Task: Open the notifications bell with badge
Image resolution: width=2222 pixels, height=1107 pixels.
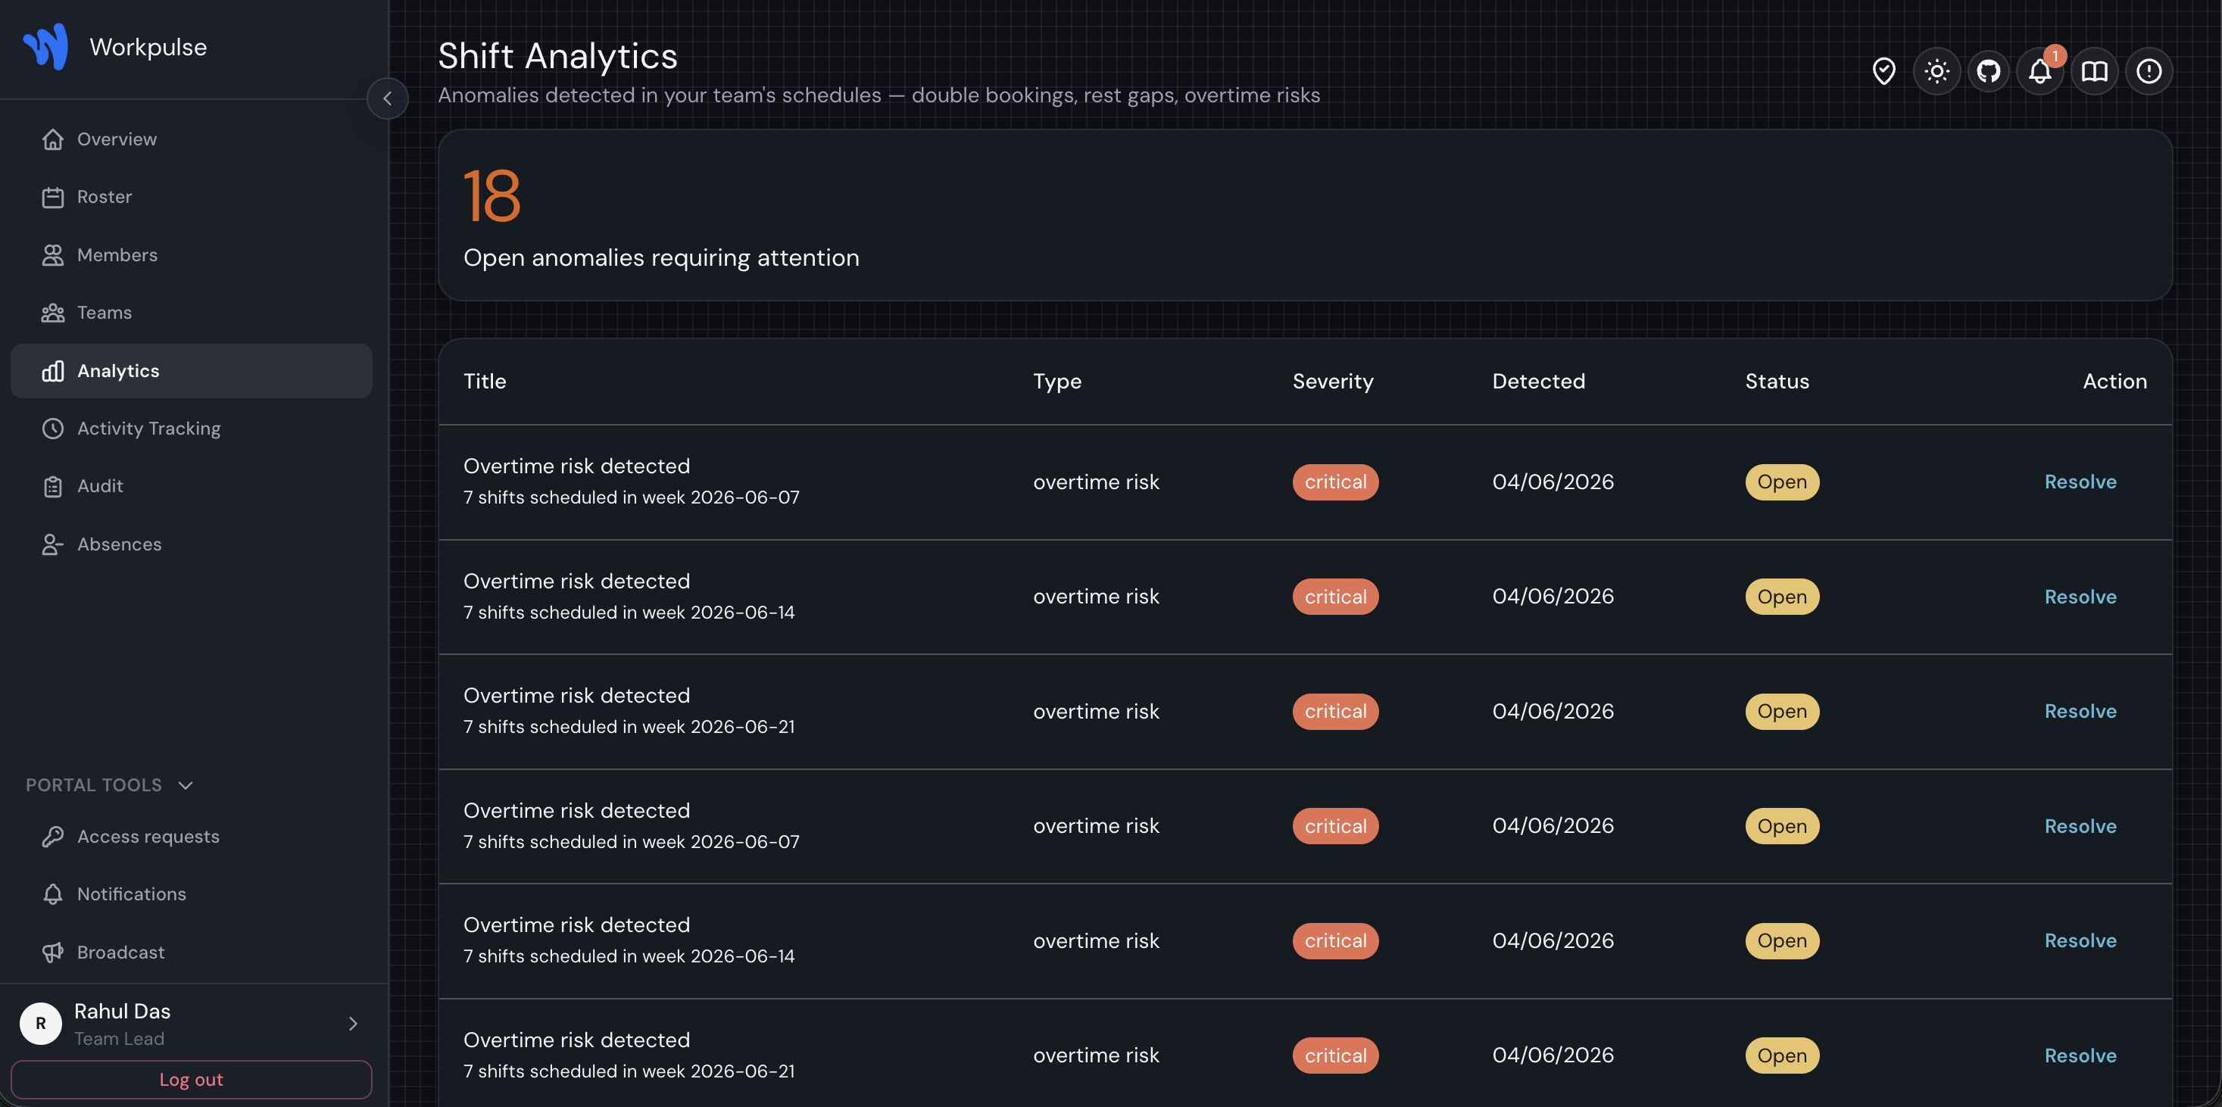Action: point(2041,70)
